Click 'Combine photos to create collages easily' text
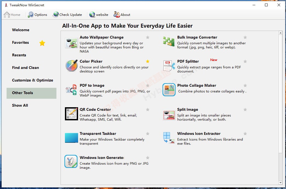This screenshot has height=189, width=286. [212, 91]
